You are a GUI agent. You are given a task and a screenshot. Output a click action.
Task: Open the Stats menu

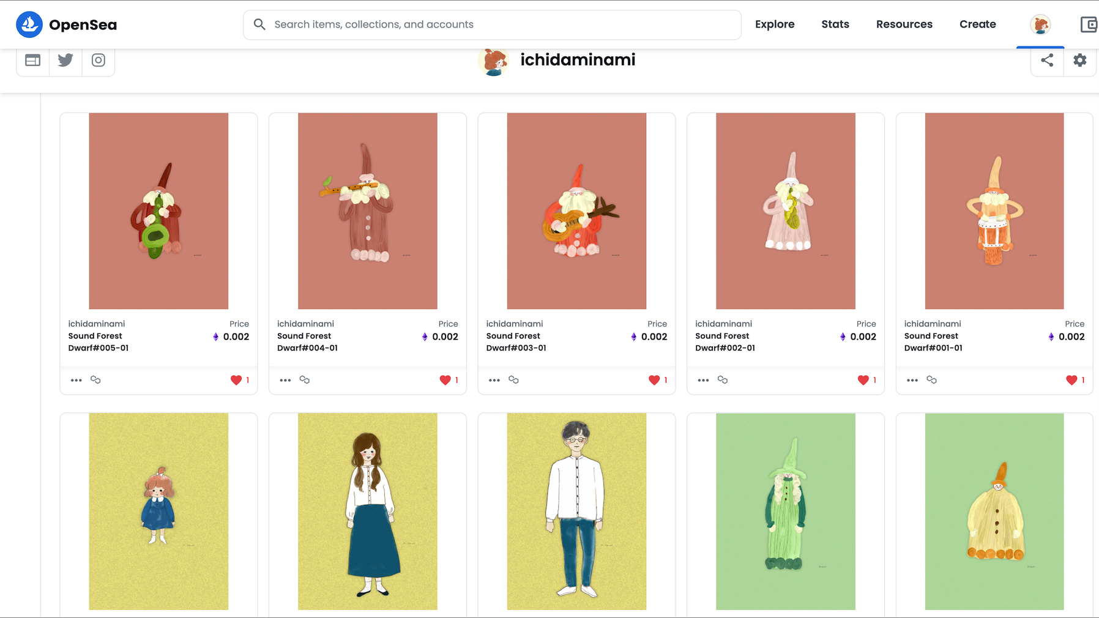tap(835, 24)
